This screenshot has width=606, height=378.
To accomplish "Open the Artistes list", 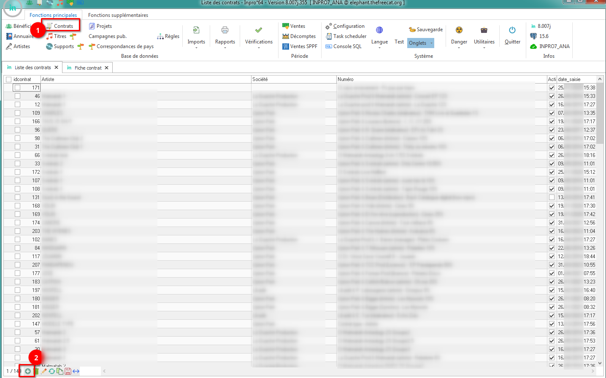I will point(18,46).
